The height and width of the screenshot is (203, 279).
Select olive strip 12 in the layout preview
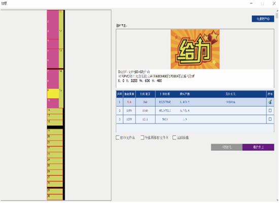click(x=61, y=39)
